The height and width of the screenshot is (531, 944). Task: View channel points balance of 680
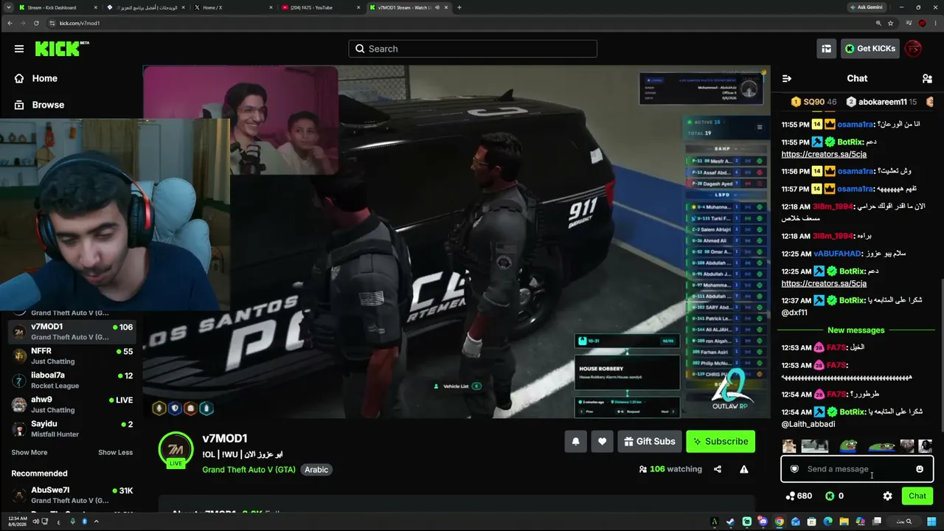pyautogui.click(x=799, y=496)
